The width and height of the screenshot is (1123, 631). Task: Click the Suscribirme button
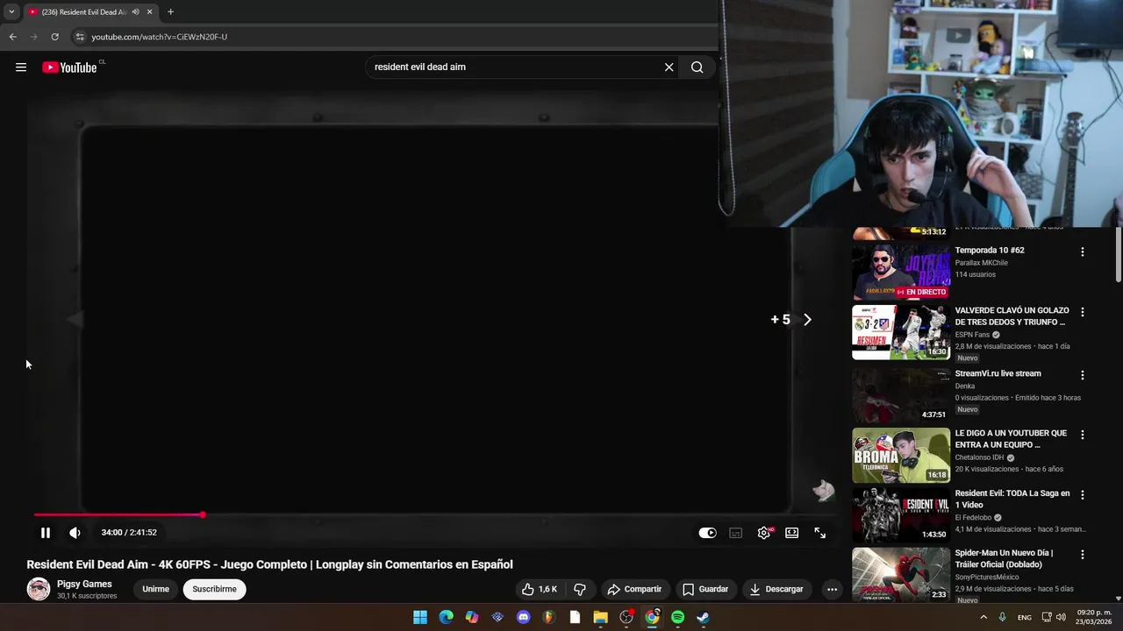click(215, 589)
